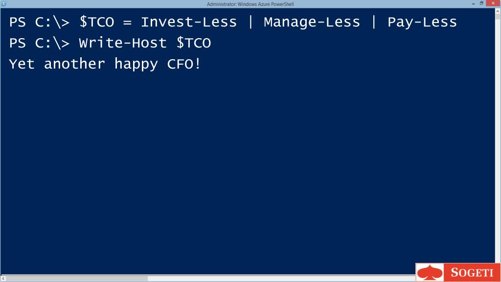Screen dimensions: 501x282
Task: Click the Administrator: Windows Azure PowerShell title
Action: click(250, 4)
